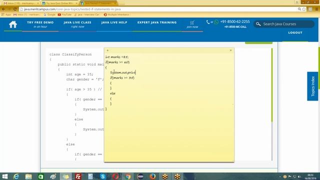Switch to Inbox Gmail tab
Viewport: 320px width, 180px height.
(21, 3)
